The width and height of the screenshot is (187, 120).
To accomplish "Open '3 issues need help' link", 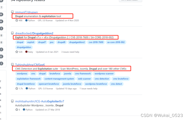I will 70,52.
